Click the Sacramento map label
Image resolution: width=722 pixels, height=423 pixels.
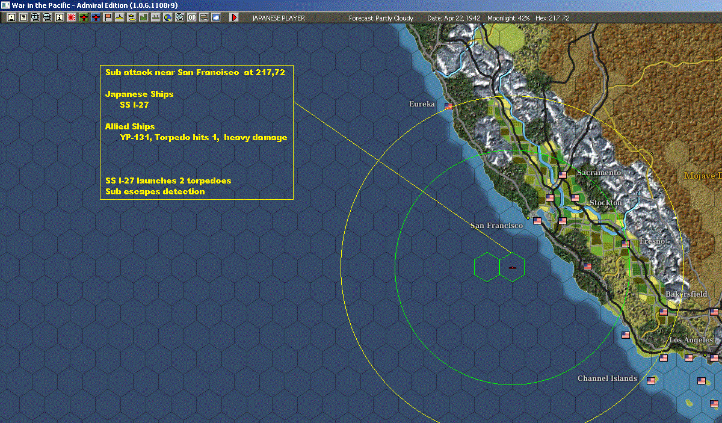(599, 173)
